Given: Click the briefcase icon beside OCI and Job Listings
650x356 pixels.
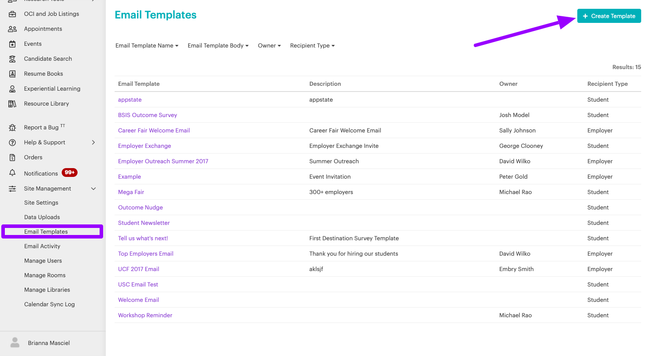Looking at the screenshot, I should click(12, 14).
